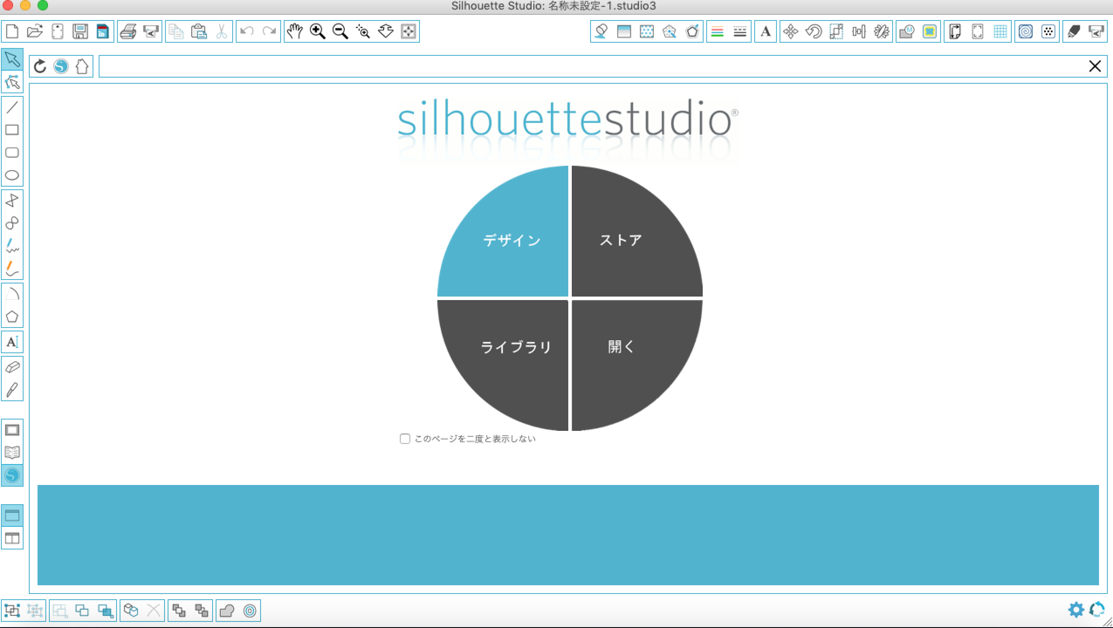Open the Offset panel spiral icon

click(x=1025, y=31)
